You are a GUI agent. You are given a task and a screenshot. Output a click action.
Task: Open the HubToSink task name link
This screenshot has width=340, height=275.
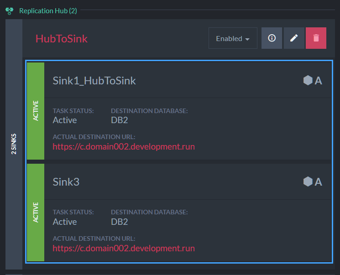61,39
